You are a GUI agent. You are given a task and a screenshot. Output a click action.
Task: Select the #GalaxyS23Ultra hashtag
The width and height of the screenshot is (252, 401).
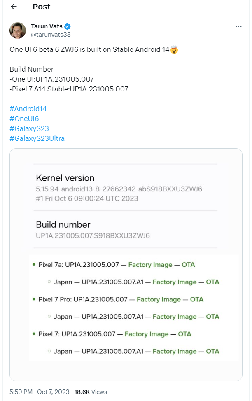click(x=37, y=138)
